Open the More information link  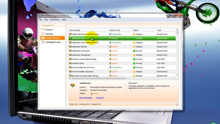tap(86, 98)
